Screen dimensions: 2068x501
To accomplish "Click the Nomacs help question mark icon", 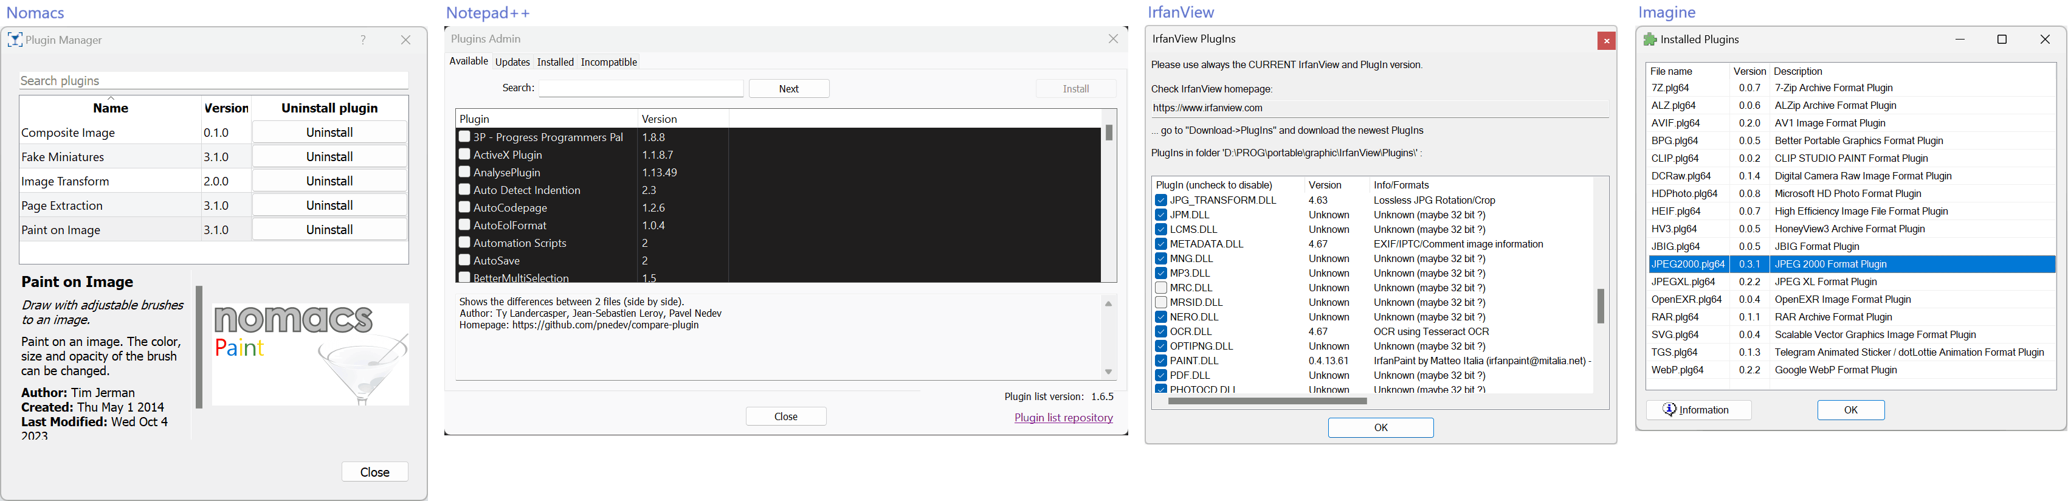I will coord(363,40).
